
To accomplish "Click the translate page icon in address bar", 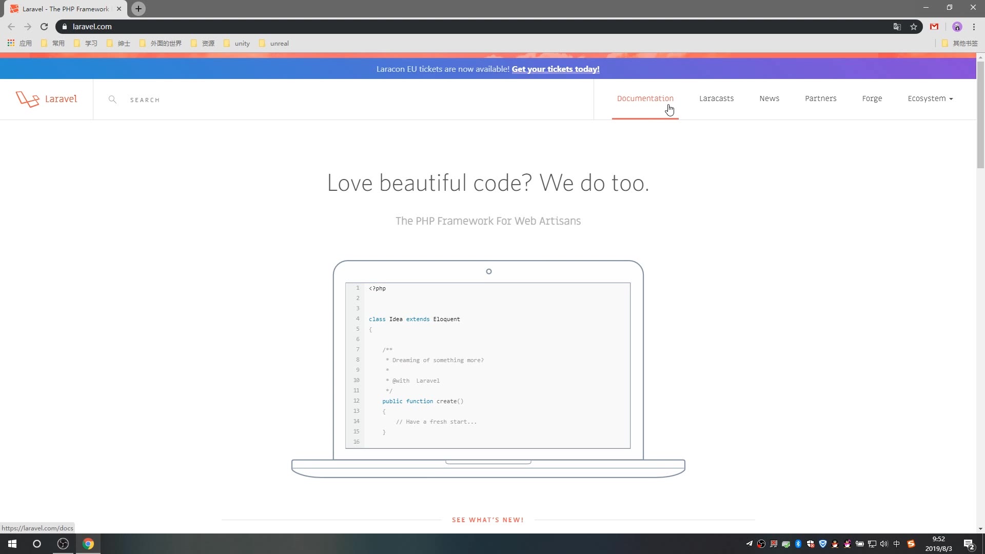I will [897, 27].
